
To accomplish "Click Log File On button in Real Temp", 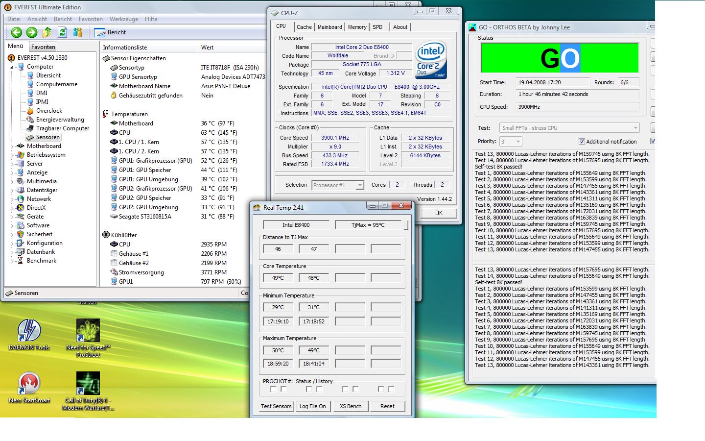I will coord(312,406).
